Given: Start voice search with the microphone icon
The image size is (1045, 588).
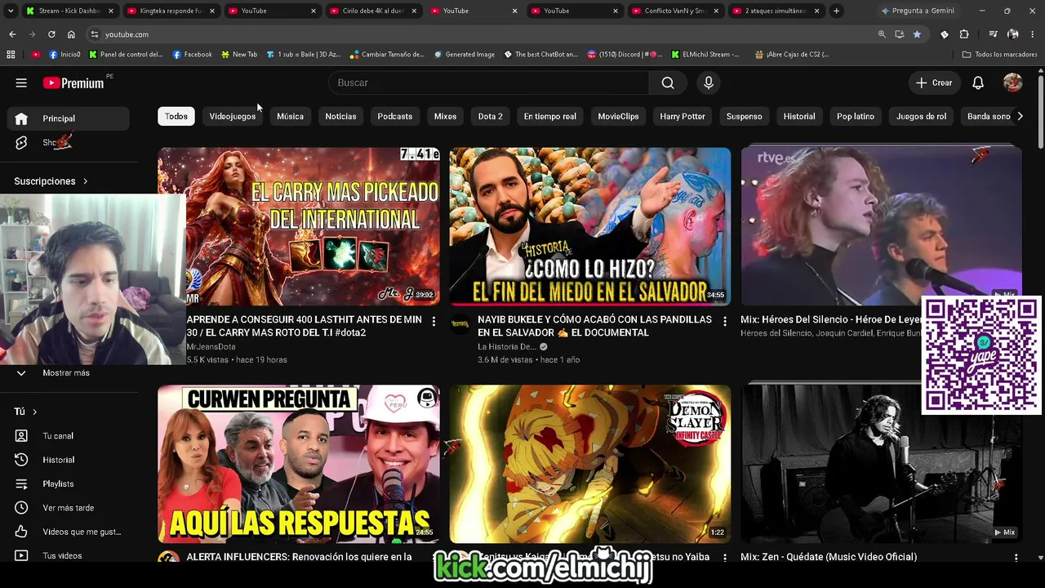Looking at the screenshot, I should (709, 82).
